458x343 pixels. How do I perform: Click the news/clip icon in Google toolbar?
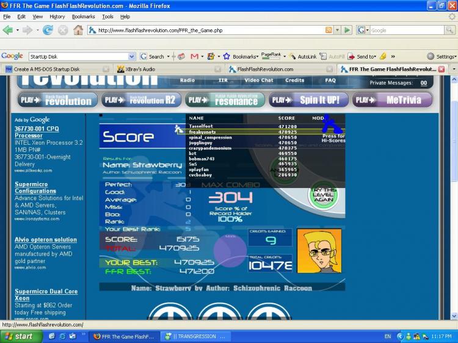point(181,56)
